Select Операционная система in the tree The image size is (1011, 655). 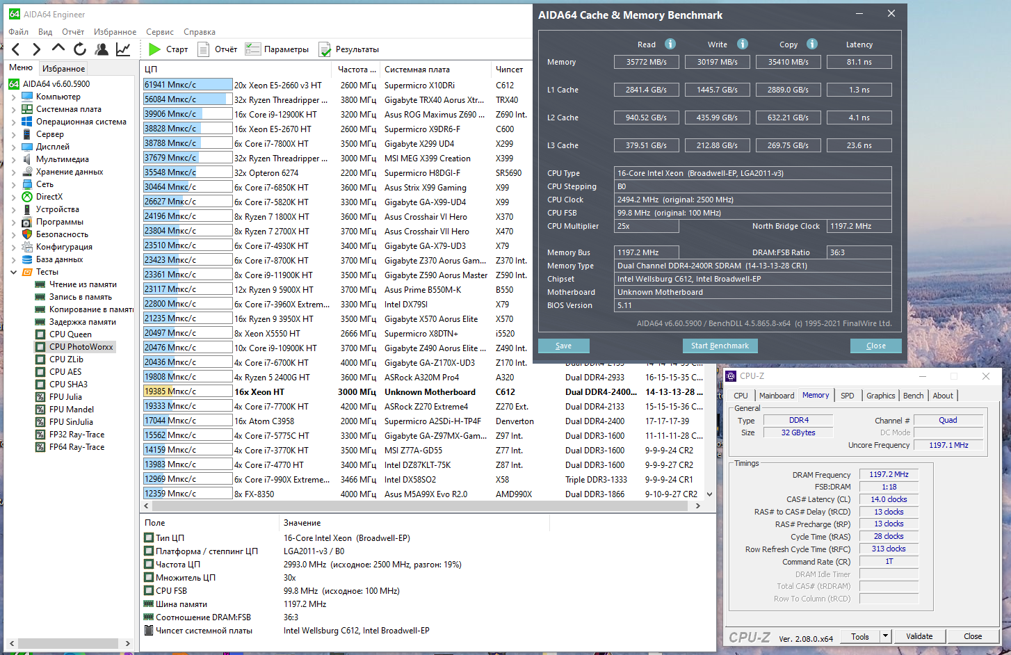pos(81,122)
